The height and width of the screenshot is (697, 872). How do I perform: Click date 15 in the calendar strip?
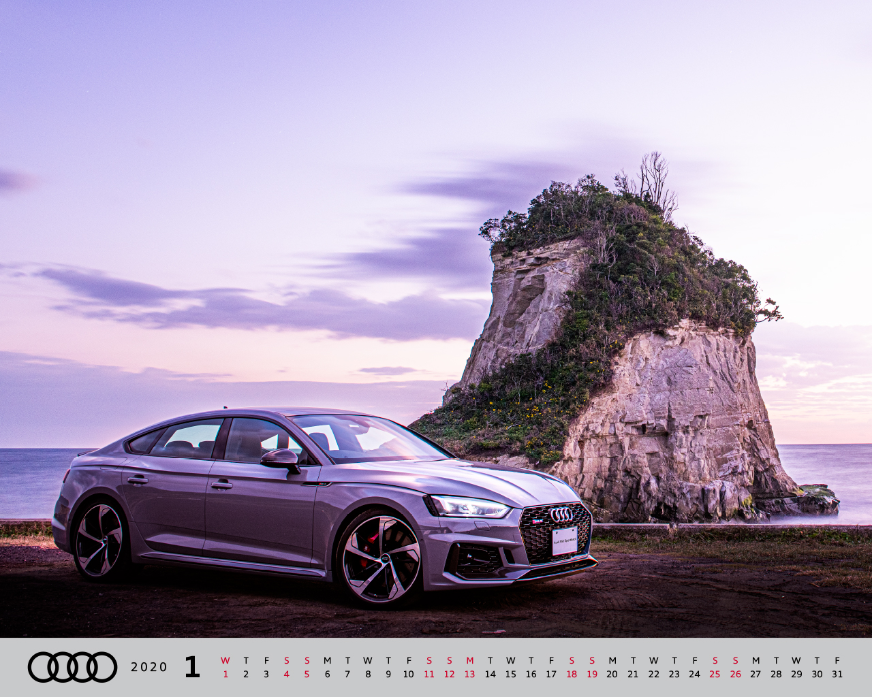pos(510,674)
